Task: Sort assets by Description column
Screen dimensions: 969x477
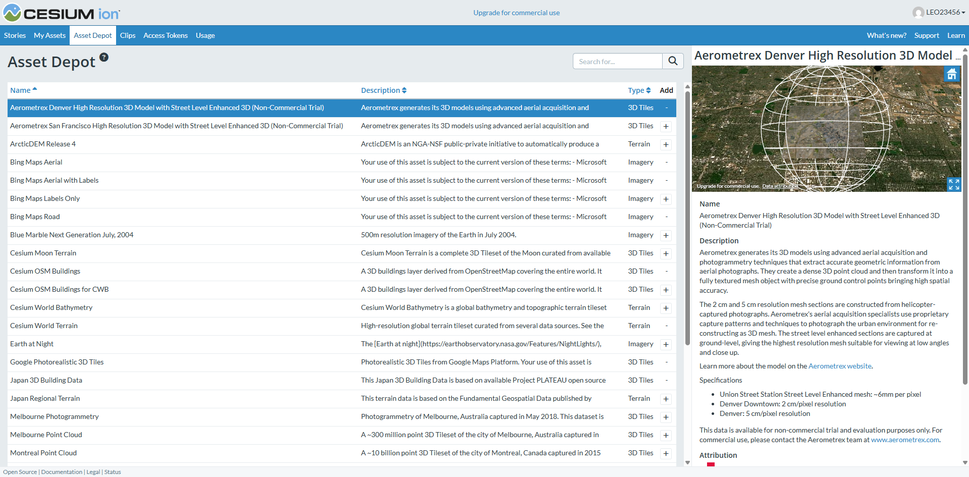Action: pyautogui.click(x=384, y=90)
